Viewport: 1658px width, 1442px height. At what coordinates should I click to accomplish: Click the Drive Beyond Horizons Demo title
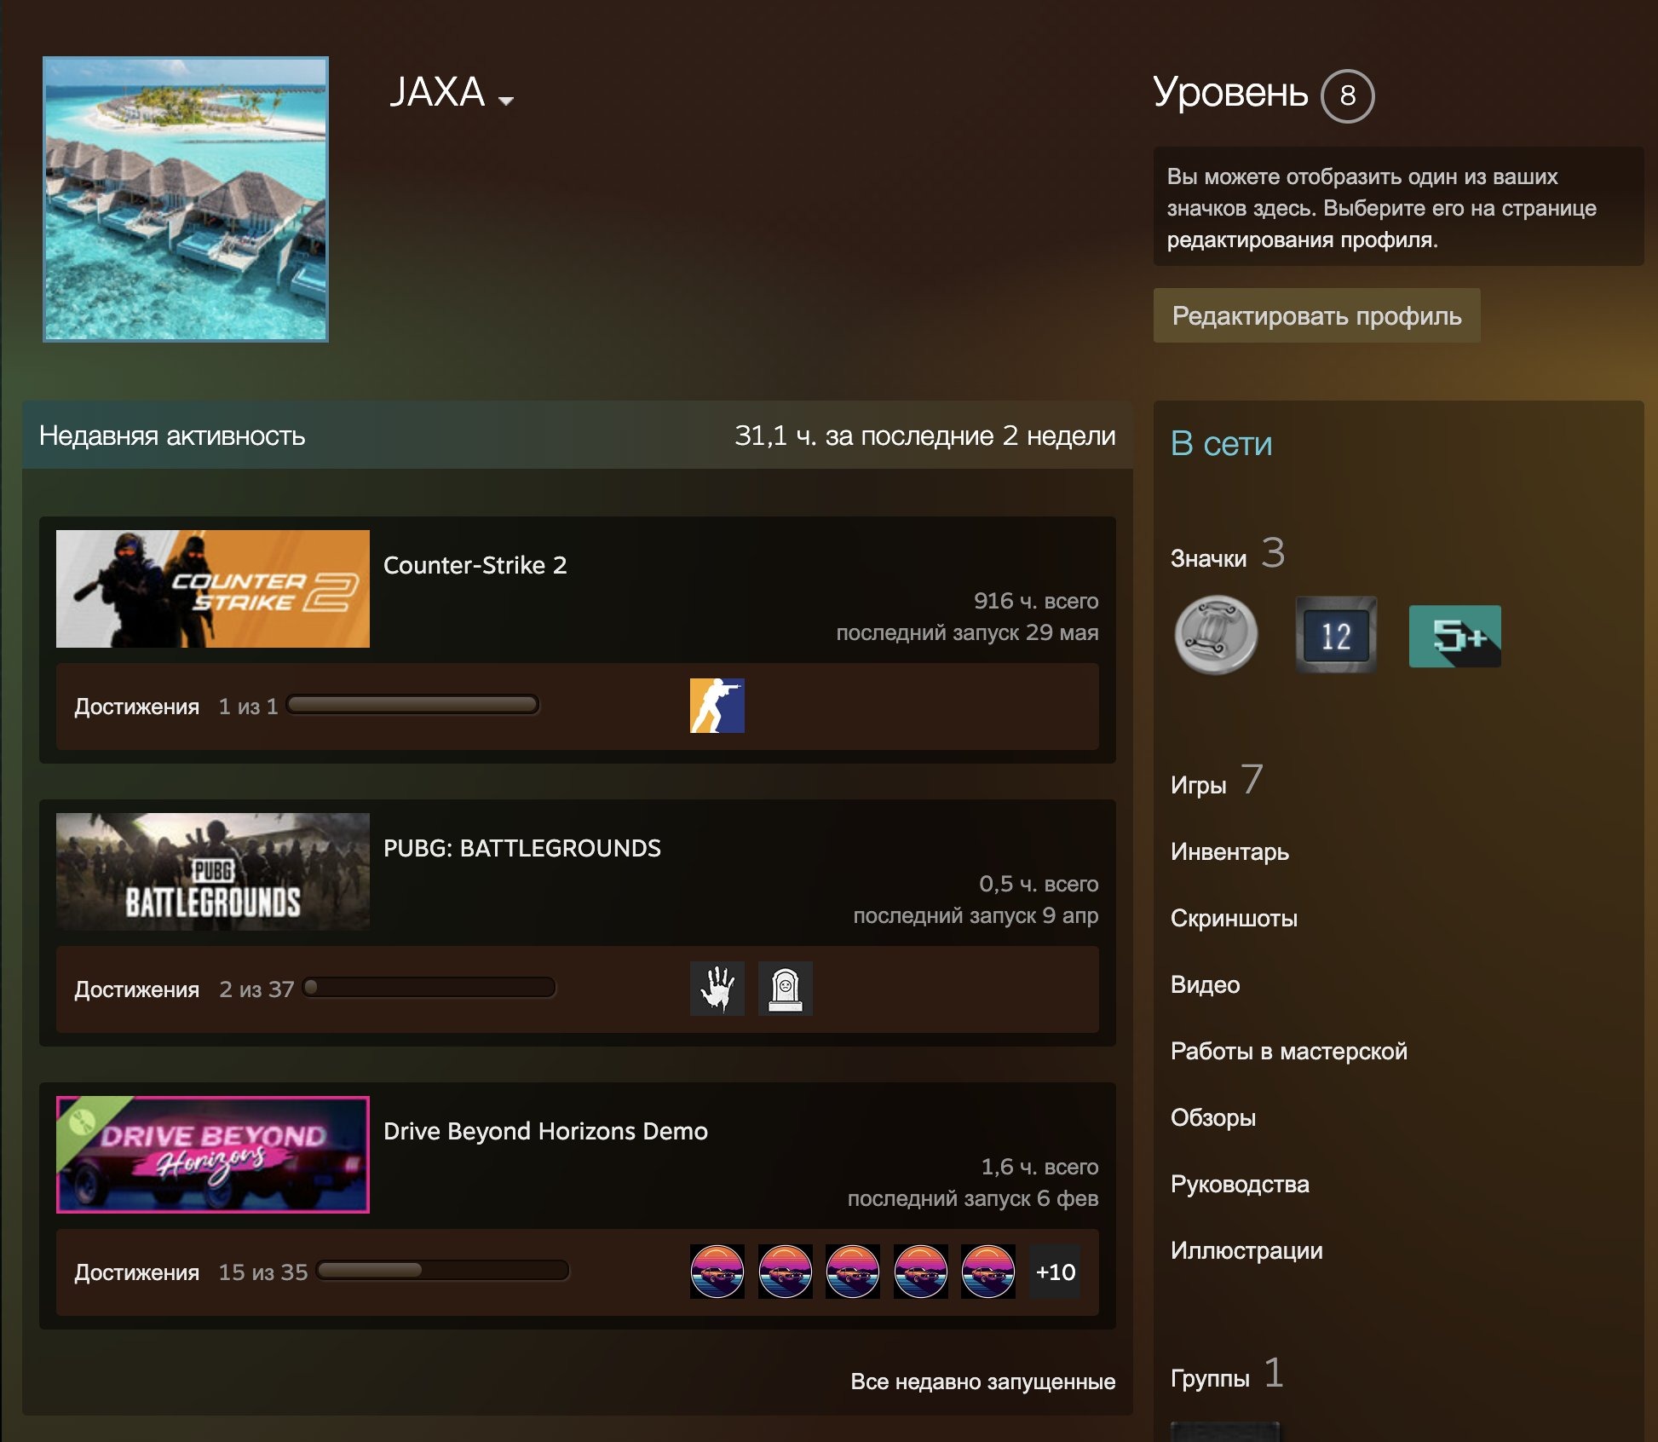point(545,1131)
